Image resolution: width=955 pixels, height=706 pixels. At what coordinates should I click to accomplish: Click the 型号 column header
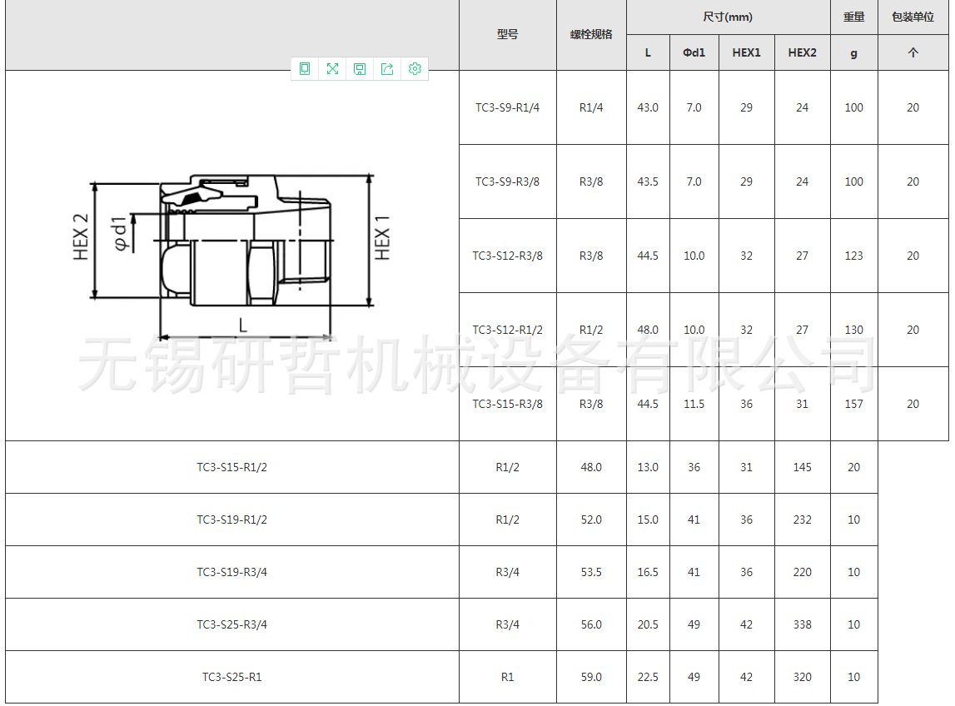coord(507,35)
